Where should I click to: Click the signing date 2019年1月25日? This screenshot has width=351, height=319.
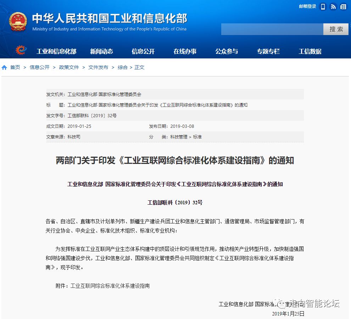tap(288, 314)
